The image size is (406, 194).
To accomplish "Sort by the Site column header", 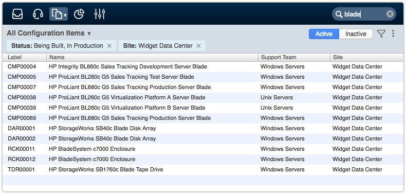I will point(366,57).
